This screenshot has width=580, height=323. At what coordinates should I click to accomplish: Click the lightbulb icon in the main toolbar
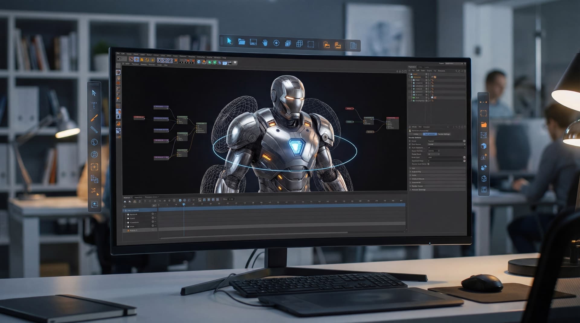(x=235, y=63)
